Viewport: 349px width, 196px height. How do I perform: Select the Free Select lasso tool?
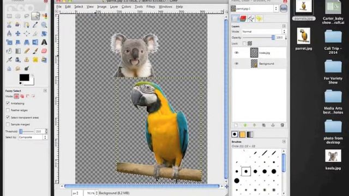pos(27,16)
